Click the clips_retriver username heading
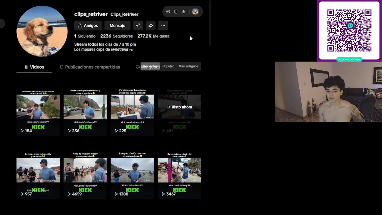Image resolution: width=382 pixels, height=215 pixels. pos(91,14)
